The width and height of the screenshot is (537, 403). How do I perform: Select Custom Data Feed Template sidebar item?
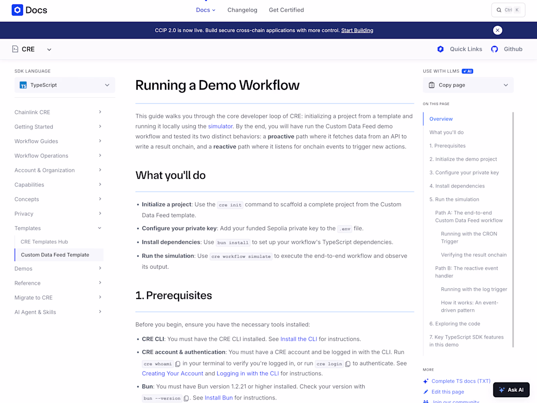(x=59, y=255)
